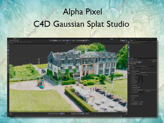This screenshot has width=164, height=123.
Task: Click the Export button
Action: pyautogui.click(x=142, y=102)
